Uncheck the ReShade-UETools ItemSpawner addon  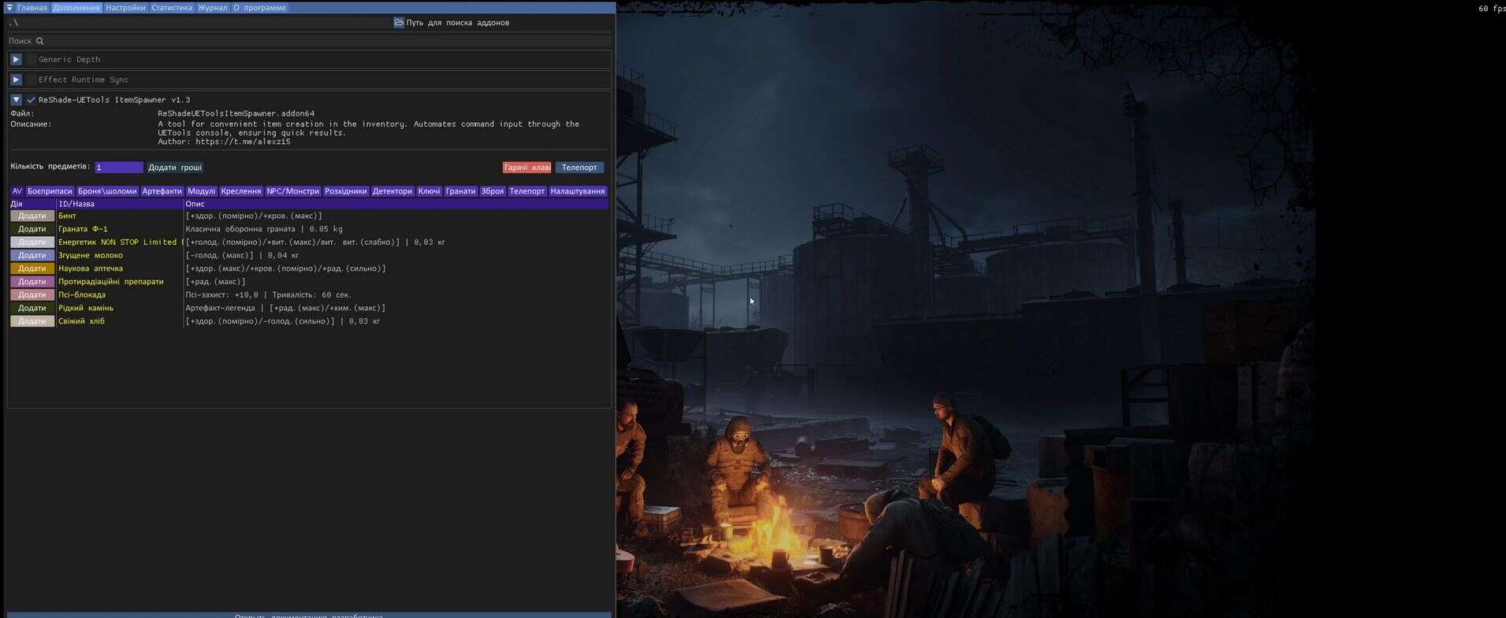31,100
